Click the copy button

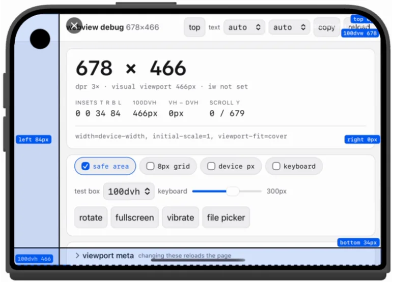click(327, 27)
